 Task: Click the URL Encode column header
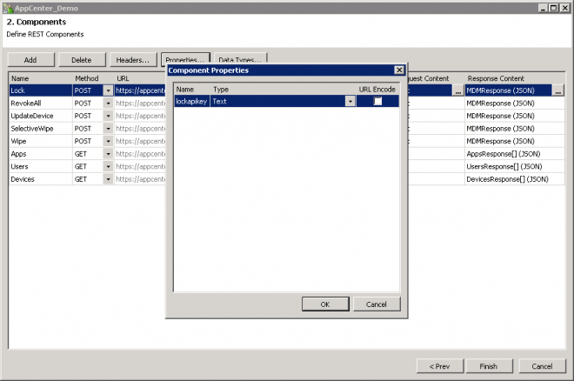coord(377,90)
